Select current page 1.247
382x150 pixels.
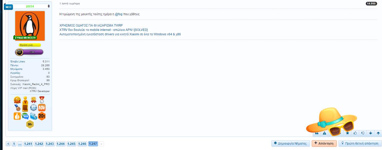pyautogui.click(x=93, y=144)
